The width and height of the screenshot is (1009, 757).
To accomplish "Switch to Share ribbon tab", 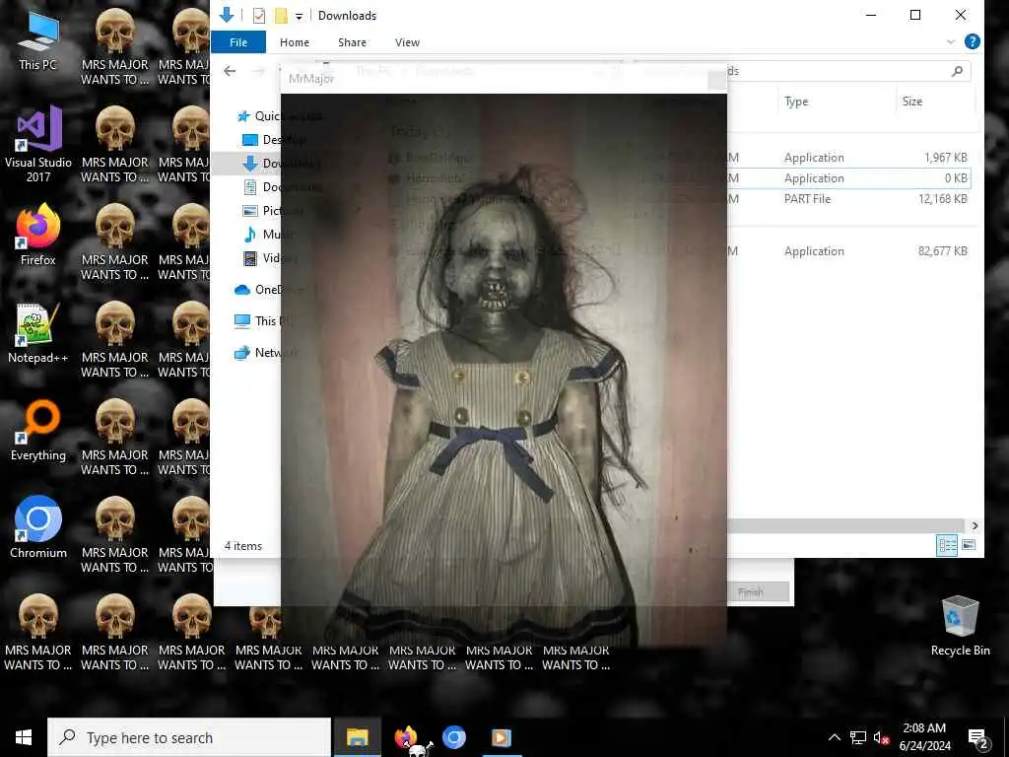I will click(x=352, y=42).
